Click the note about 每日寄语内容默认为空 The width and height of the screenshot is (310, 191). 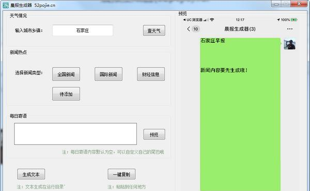[113, 152]
